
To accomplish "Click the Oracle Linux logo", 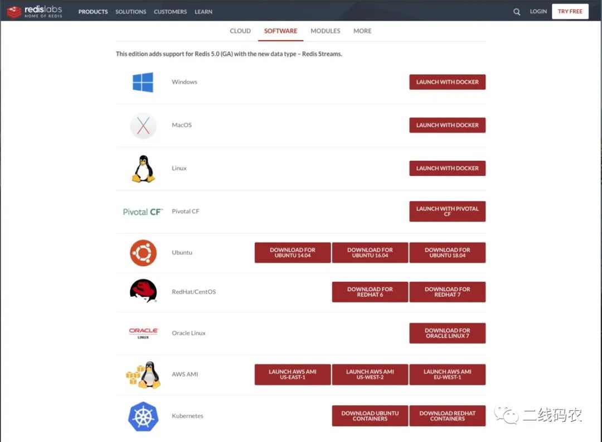I will pyautogui.click(x=143, y=333).
